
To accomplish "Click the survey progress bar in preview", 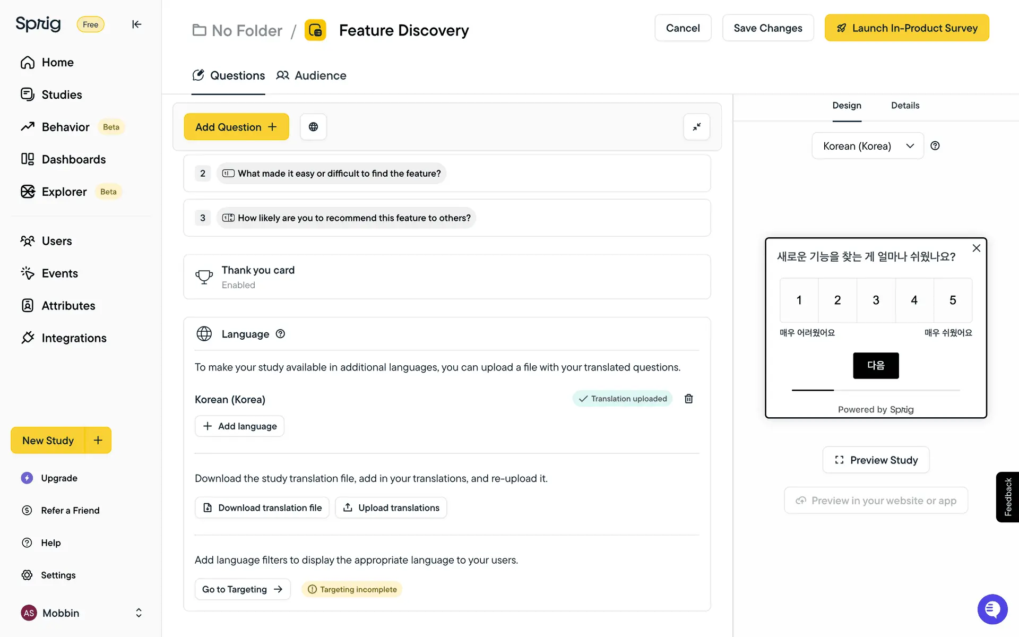I will pyautogui.click(x=876, y=390).
